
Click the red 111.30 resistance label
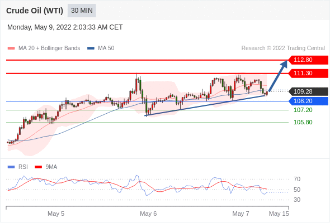click(308, 73)
